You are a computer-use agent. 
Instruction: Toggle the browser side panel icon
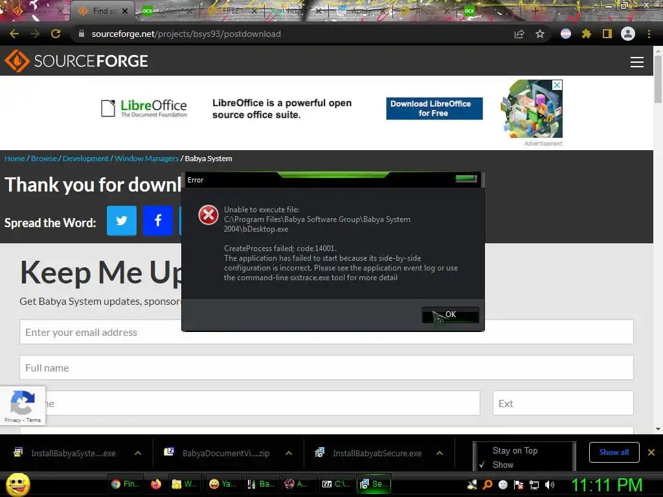point(607,34)
